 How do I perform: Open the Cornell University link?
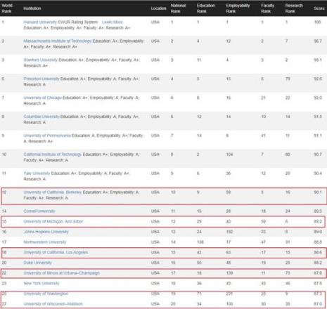[39, 211]
